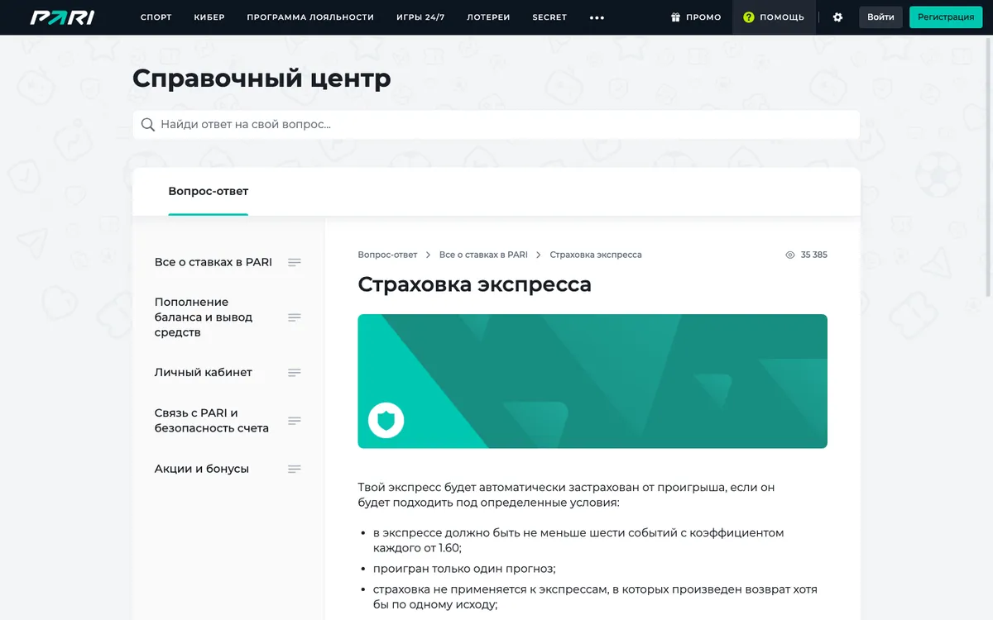This screenshot has width=993, height=620.
Task: Open Связь с PARI и безопасность счета
Action: 211,421
